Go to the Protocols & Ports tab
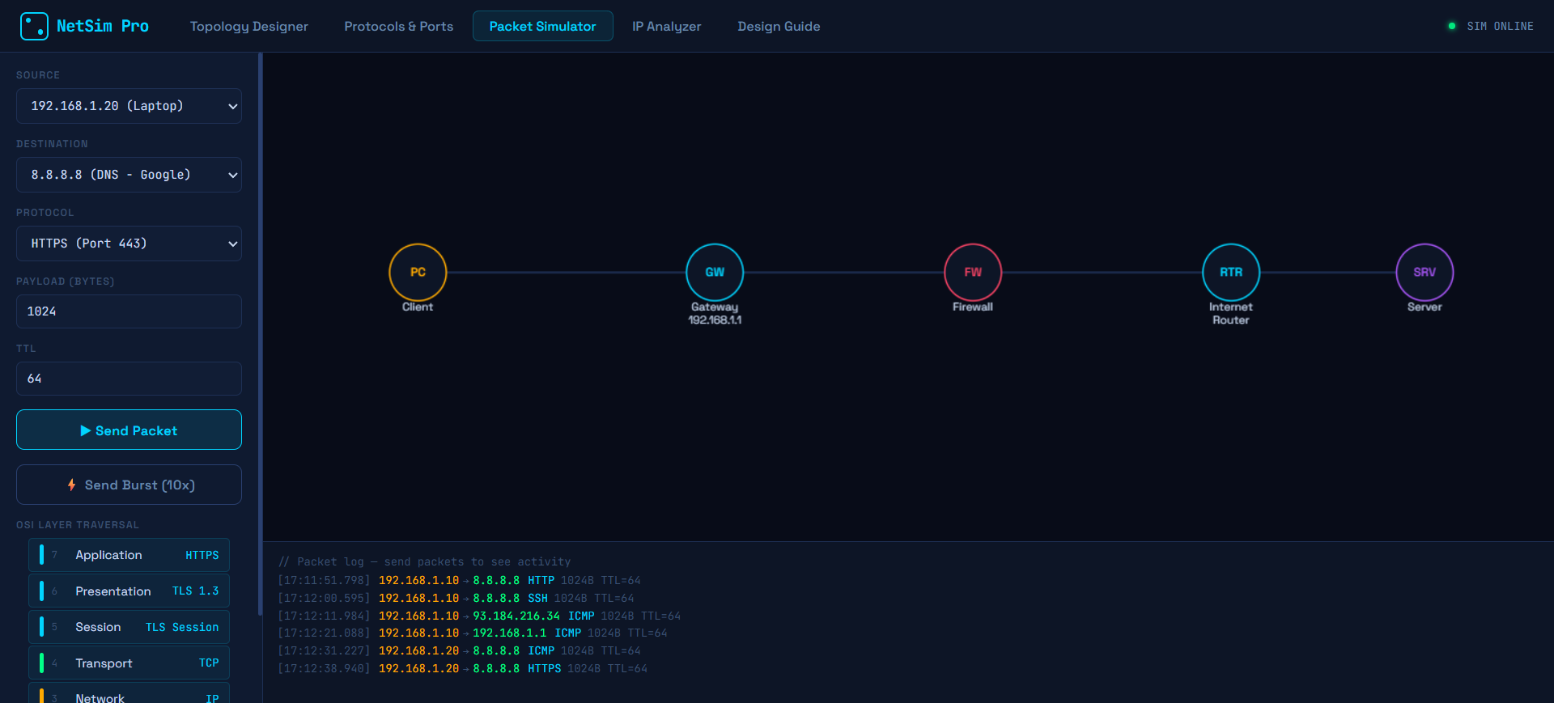Image resolution: width=1554 pixels, height=703 pixels. [398, 26]
